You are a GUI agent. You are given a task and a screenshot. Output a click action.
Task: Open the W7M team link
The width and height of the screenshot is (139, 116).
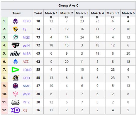click(26, 94)
